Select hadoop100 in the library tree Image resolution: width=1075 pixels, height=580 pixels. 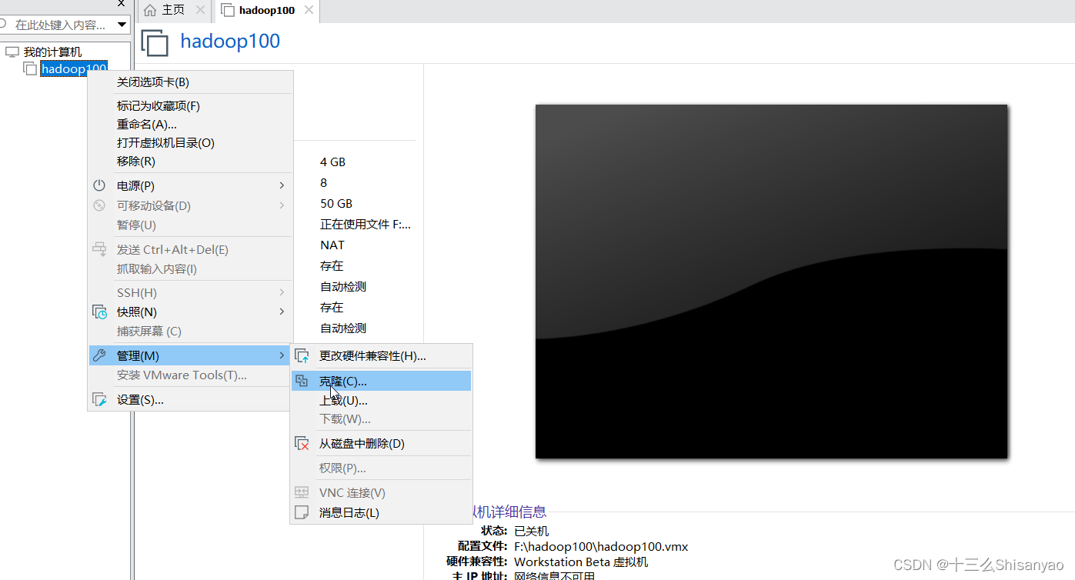[x=74, y=69]
